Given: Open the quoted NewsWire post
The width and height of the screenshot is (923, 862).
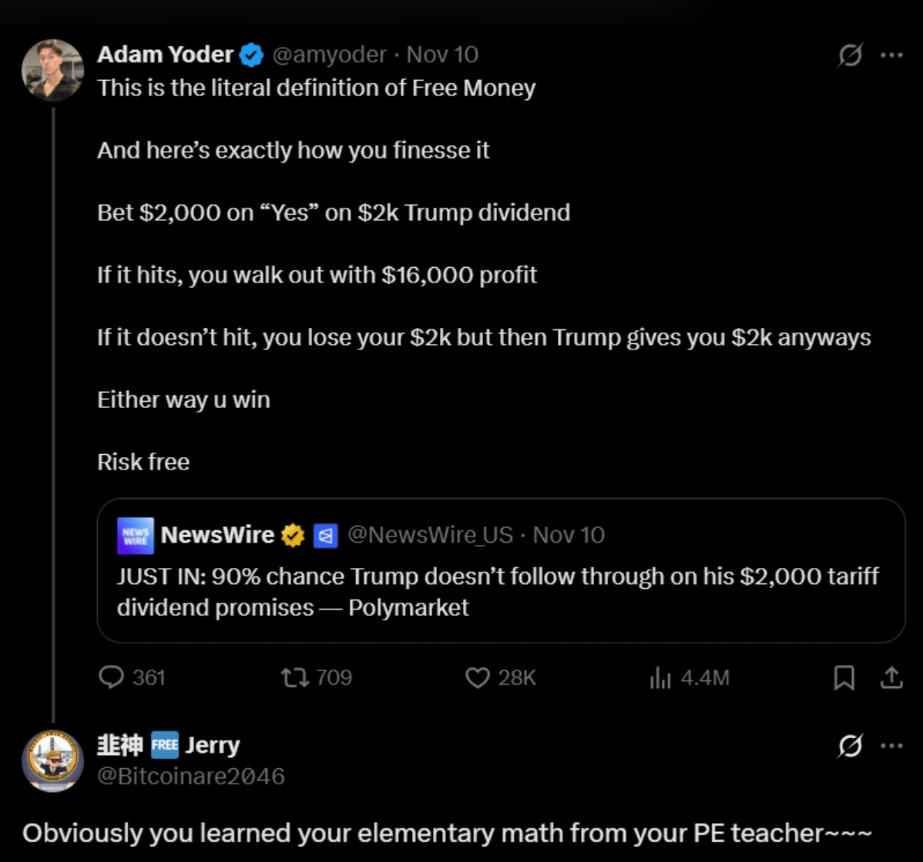Looking at the screenshot, I should click(x=501, y=591).
